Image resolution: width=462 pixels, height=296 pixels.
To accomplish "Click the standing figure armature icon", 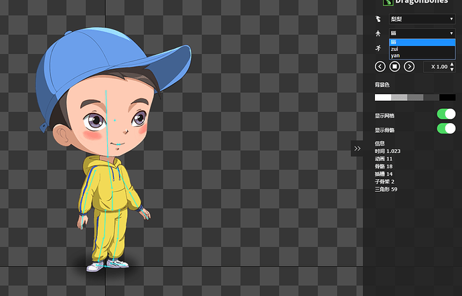I will tap(378, 33).
